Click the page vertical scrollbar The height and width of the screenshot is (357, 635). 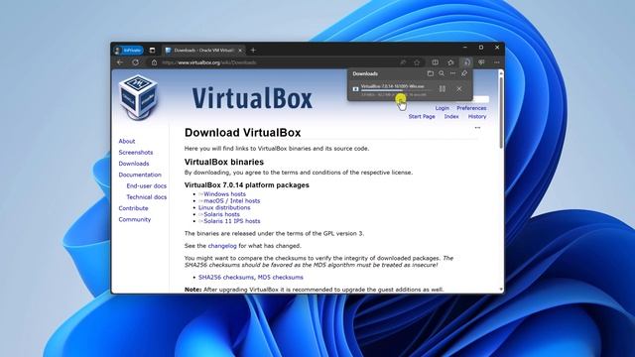click(x=501, y=112)
